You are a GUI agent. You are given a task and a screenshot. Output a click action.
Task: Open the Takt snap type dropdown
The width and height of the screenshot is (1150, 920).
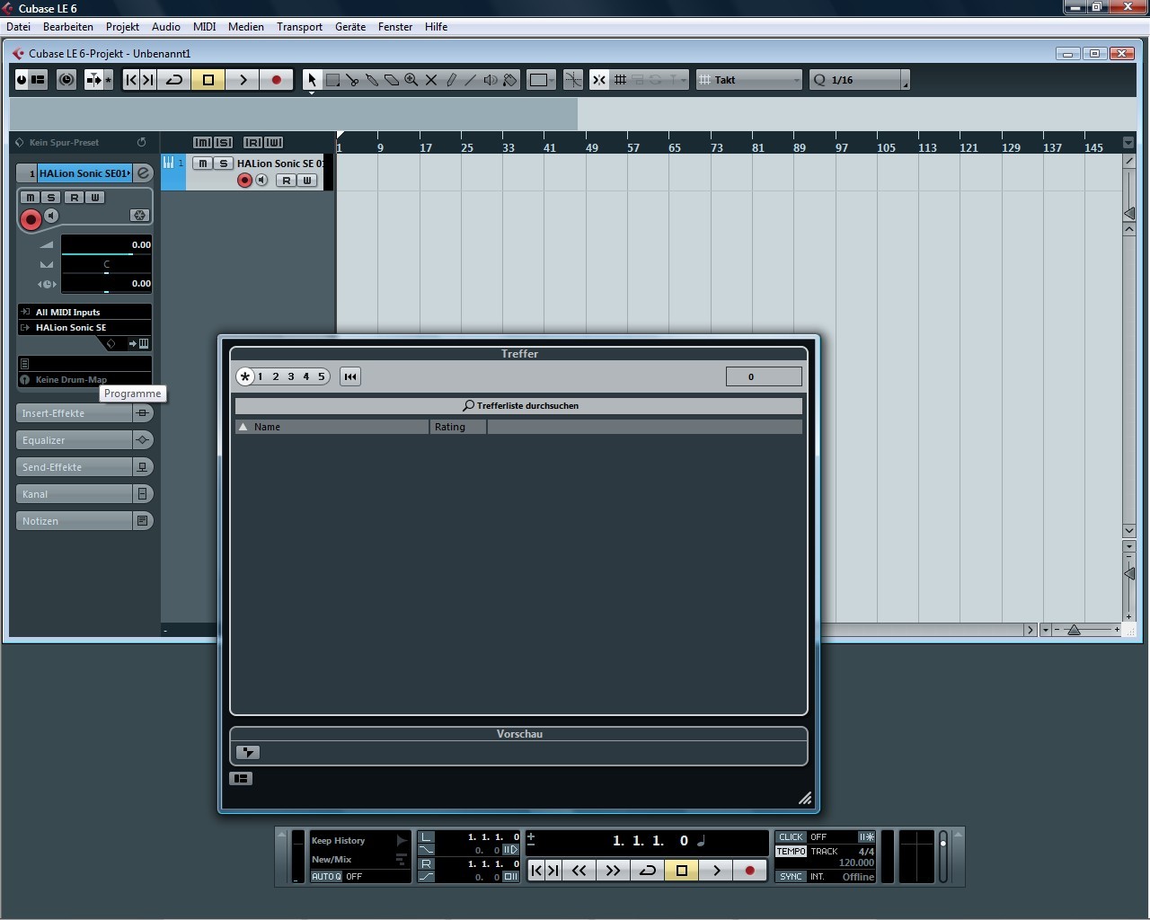[x=749, y=80]
